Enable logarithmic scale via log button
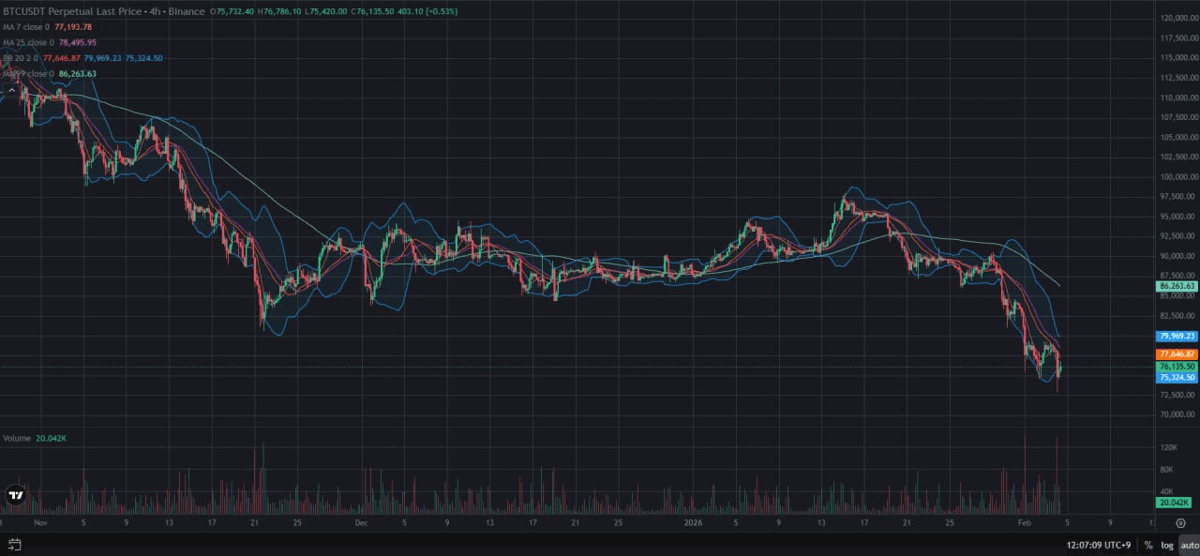The width and height of the screenshot is (1200, 556). coord(1167,545)
